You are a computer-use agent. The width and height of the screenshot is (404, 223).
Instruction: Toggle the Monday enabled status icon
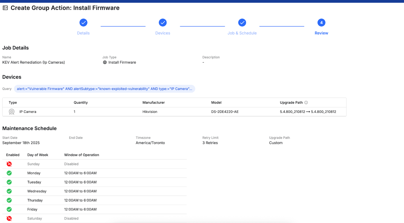(x=9, y=173)
